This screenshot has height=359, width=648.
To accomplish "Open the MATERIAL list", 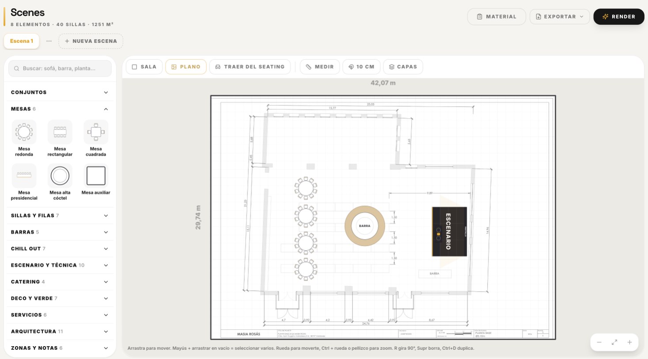I will (x=496, y=17).
